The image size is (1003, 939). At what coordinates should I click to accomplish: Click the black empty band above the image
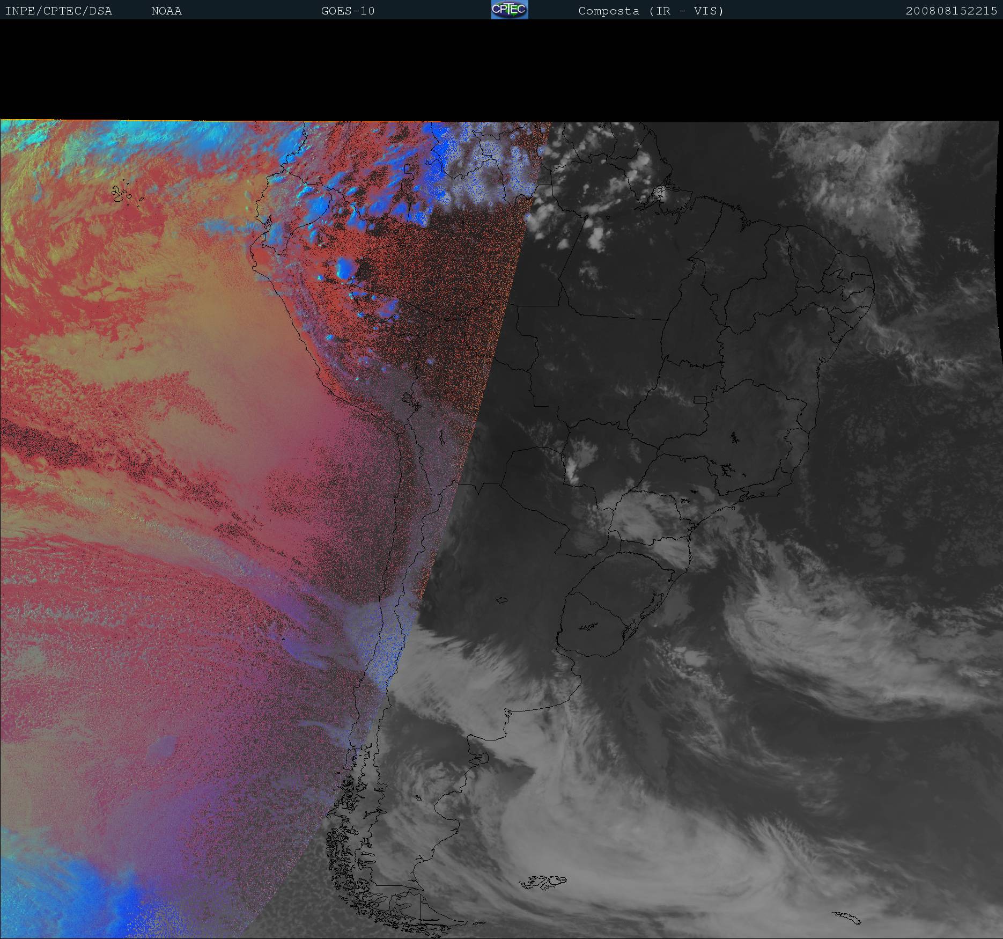(501, 70)
